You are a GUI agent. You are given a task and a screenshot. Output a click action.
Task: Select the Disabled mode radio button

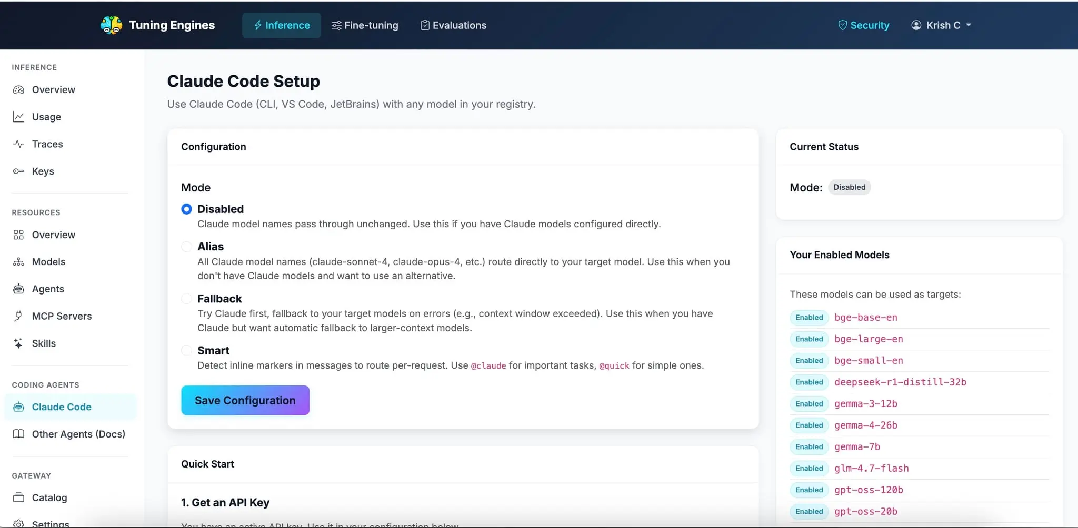tap(186, 209)
